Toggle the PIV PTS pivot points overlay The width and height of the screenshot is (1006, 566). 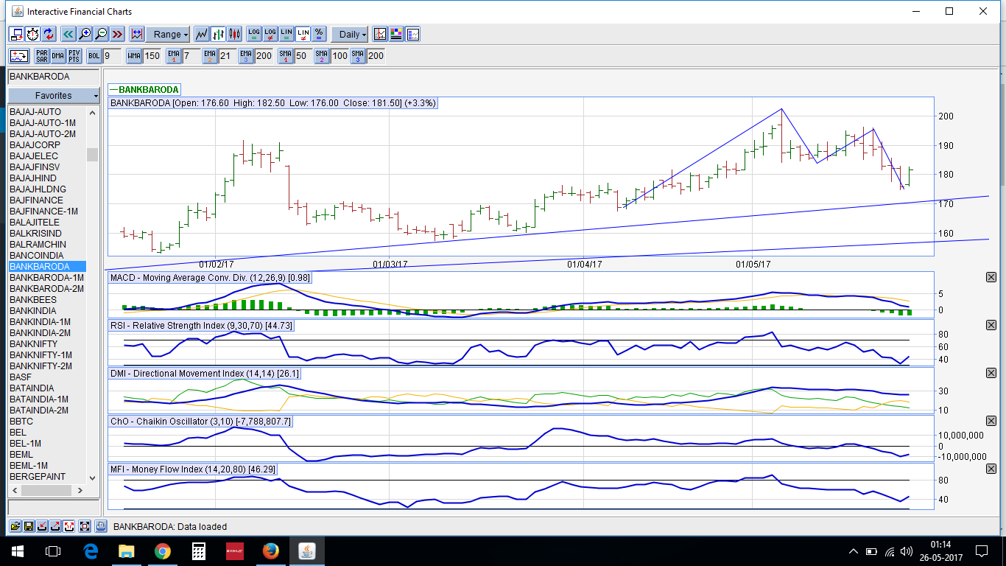pyautogui.click(x=74, y=56)
